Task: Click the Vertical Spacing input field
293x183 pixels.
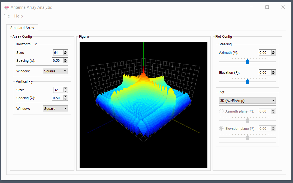Action: pos(58,98)
